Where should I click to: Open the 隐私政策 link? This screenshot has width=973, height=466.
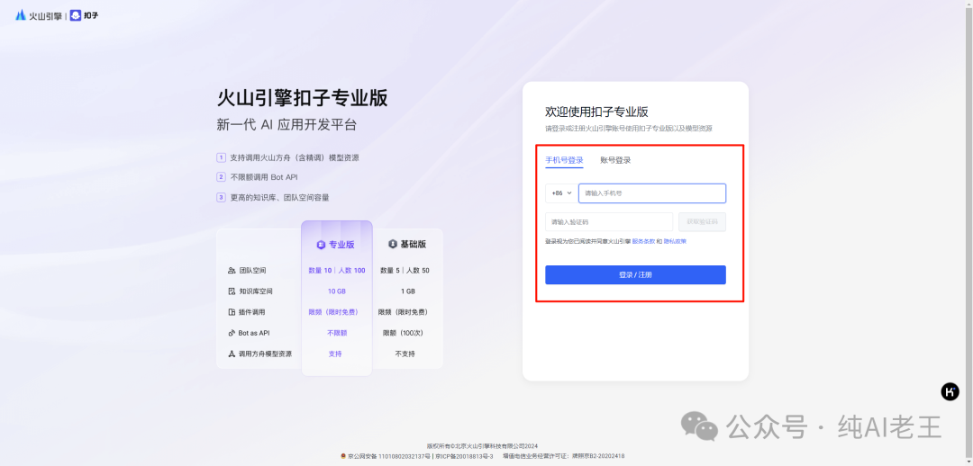(x=675, y=242)
